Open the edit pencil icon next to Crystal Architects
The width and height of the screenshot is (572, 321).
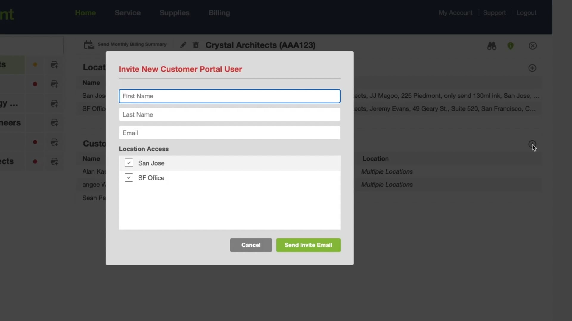[x=183, y=45]
